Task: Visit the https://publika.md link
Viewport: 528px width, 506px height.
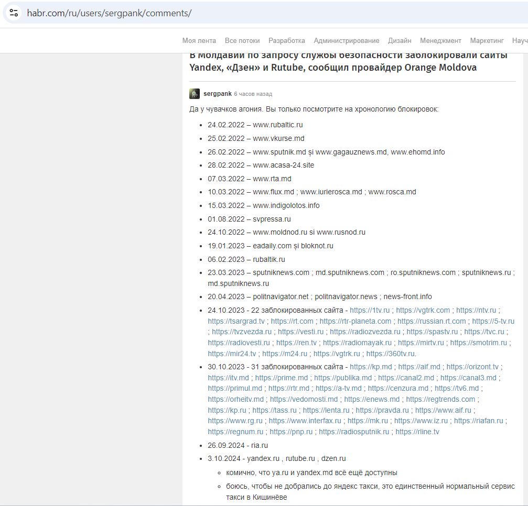Action: click(343, 378)
